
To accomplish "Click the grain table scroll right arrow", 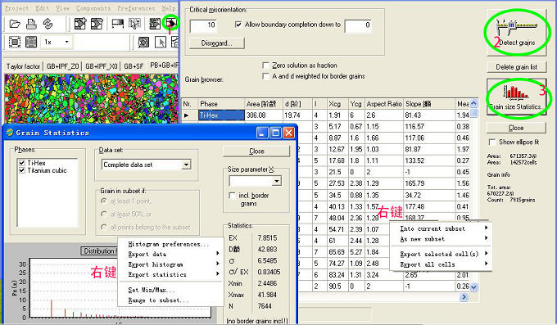I will pos(464,296).
